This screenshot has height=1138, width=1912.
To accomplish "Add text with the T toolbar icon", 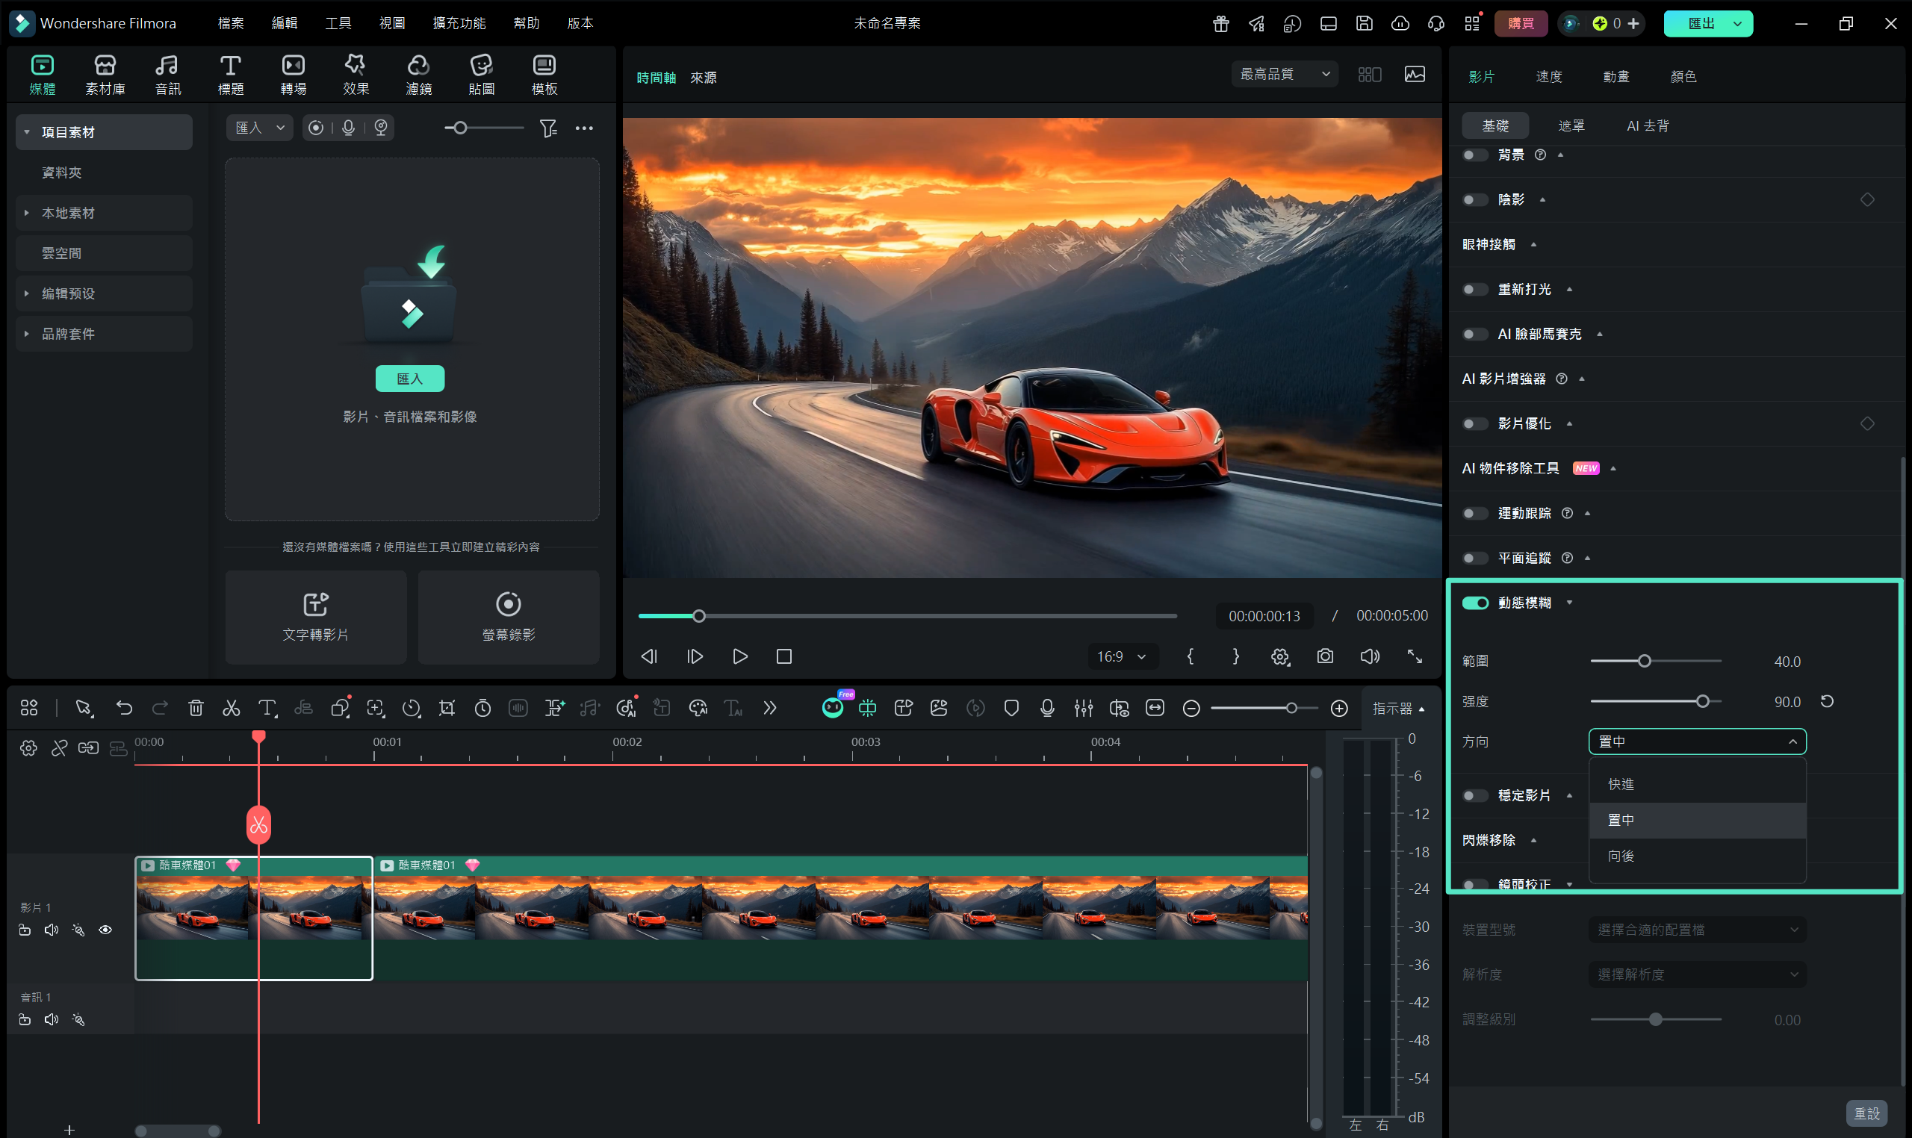I will pos(267,708).
